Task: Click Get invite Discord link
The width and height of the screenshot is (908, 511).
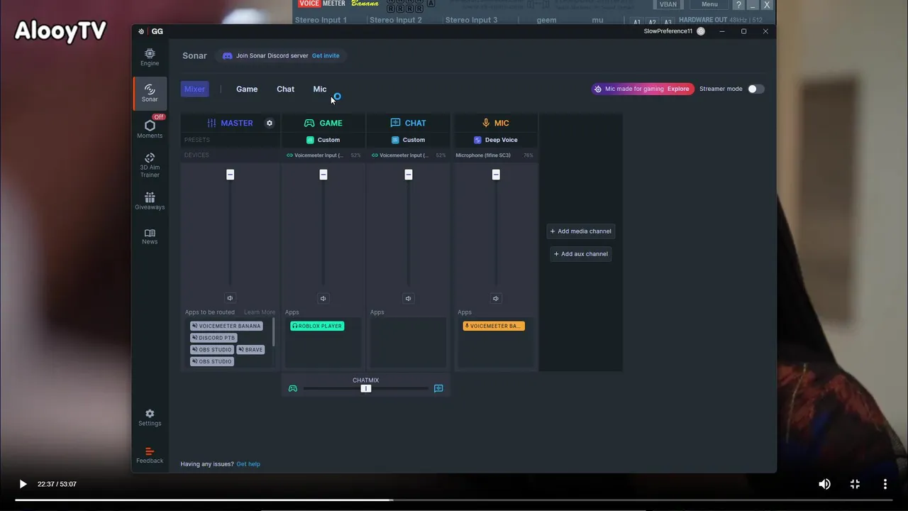Action: (x=326, y=55)
